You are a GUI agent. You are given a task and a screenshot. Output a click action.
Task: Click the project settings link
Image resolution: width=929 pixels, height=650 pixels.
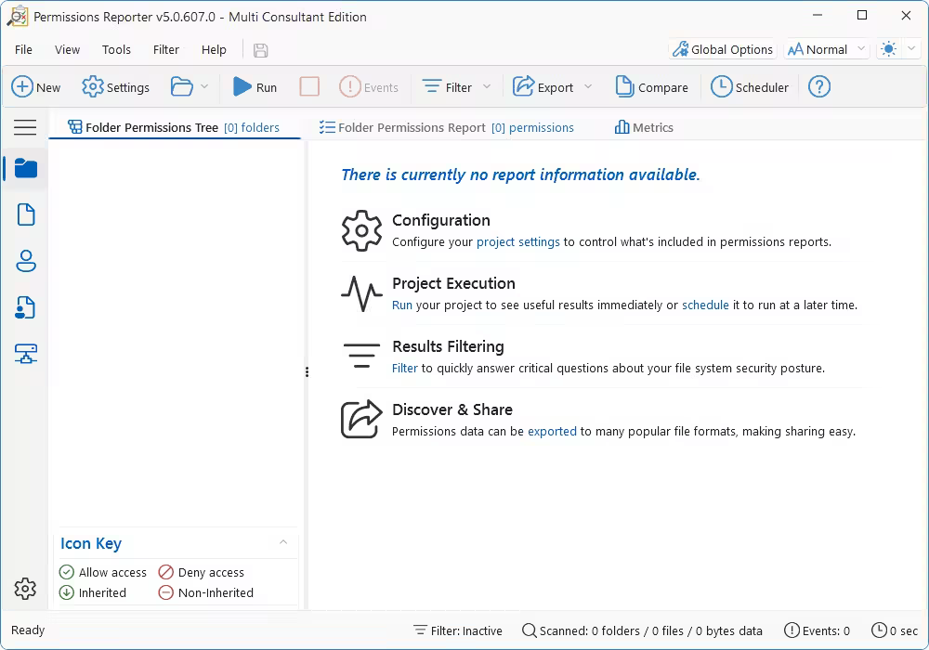coord(517,241)
